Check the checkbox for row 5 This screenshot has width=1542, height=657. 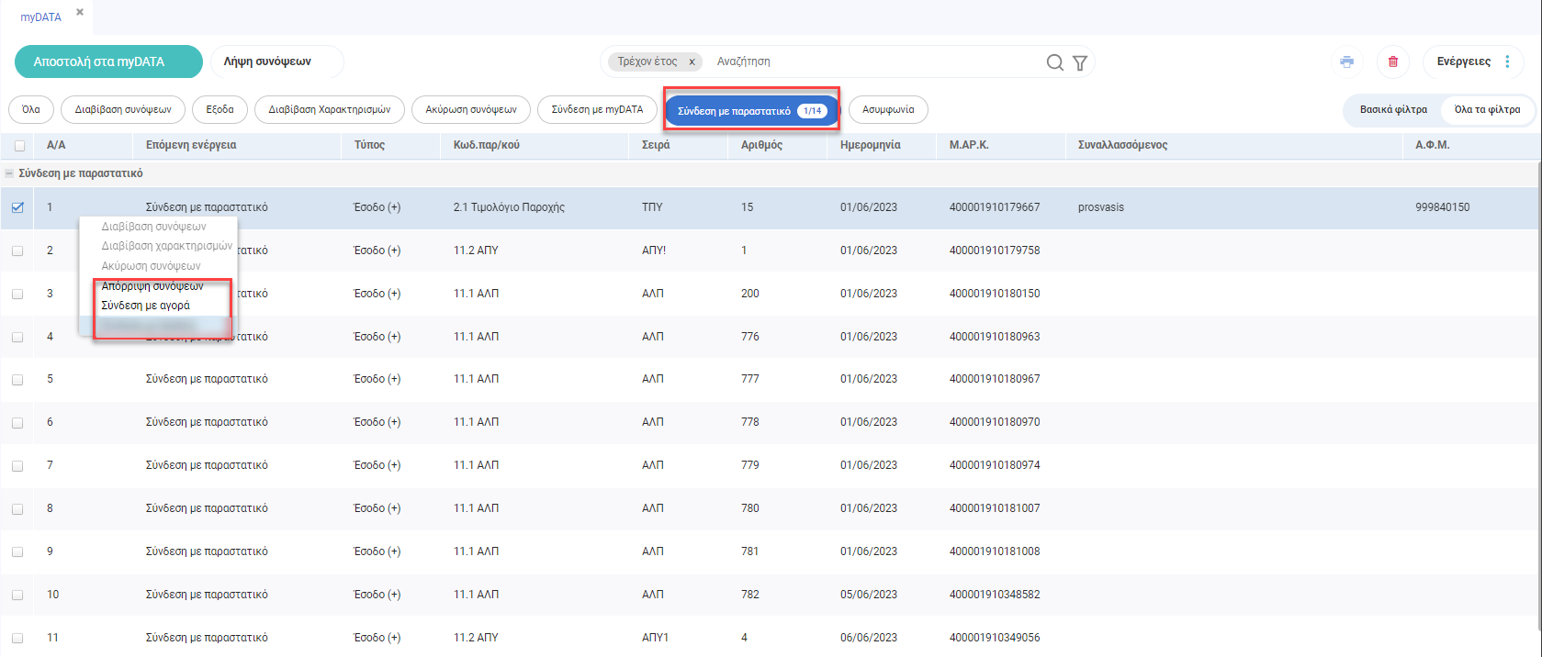pos(17,380)
